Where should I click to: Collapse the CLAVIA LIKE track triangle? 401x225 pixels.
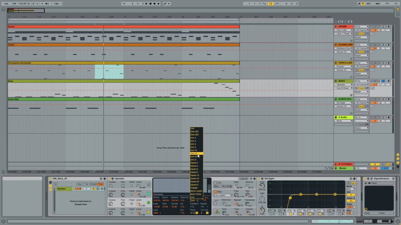[x=336, y=45]
